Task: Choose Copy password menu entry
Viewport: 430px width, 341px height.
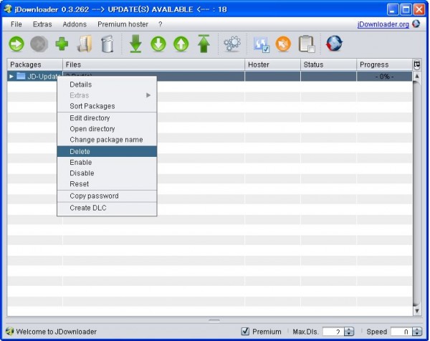Action: [107, 196]
